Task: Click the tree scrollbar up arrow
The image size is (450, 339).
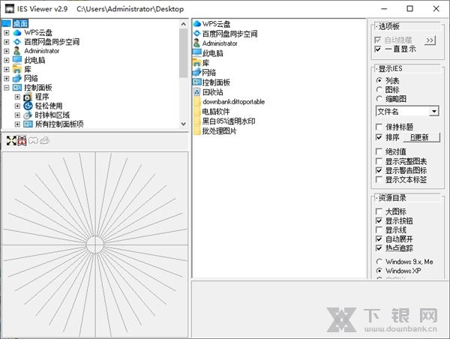Action: click(x=184, y=24)
